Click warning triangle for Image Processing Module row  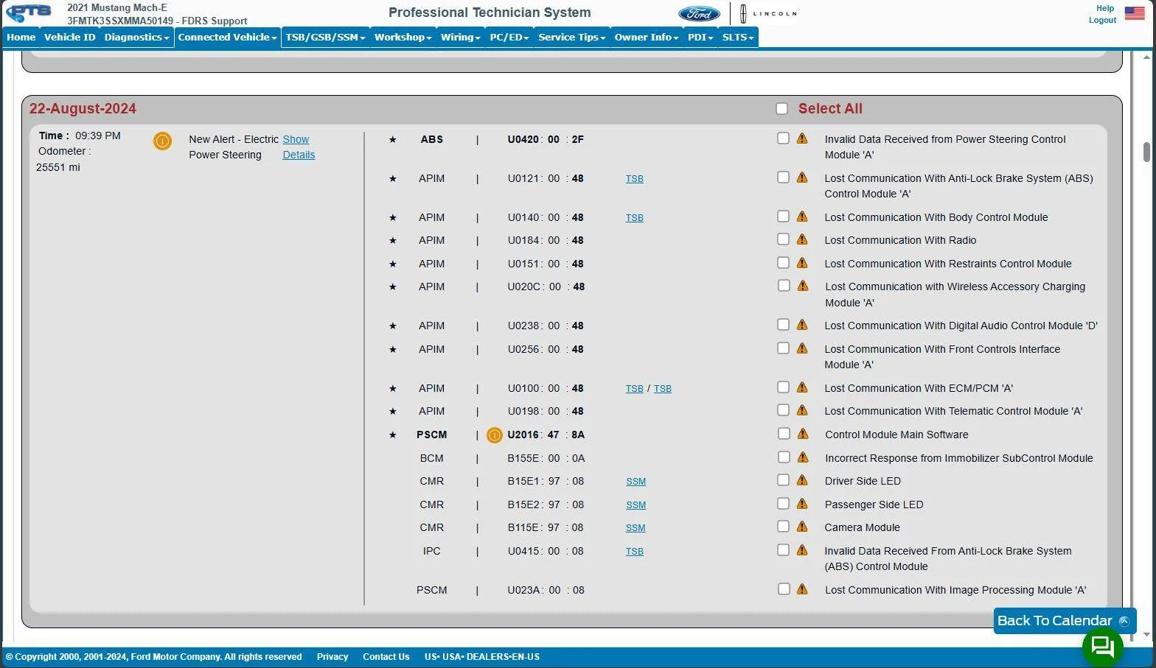click(802, 589)
